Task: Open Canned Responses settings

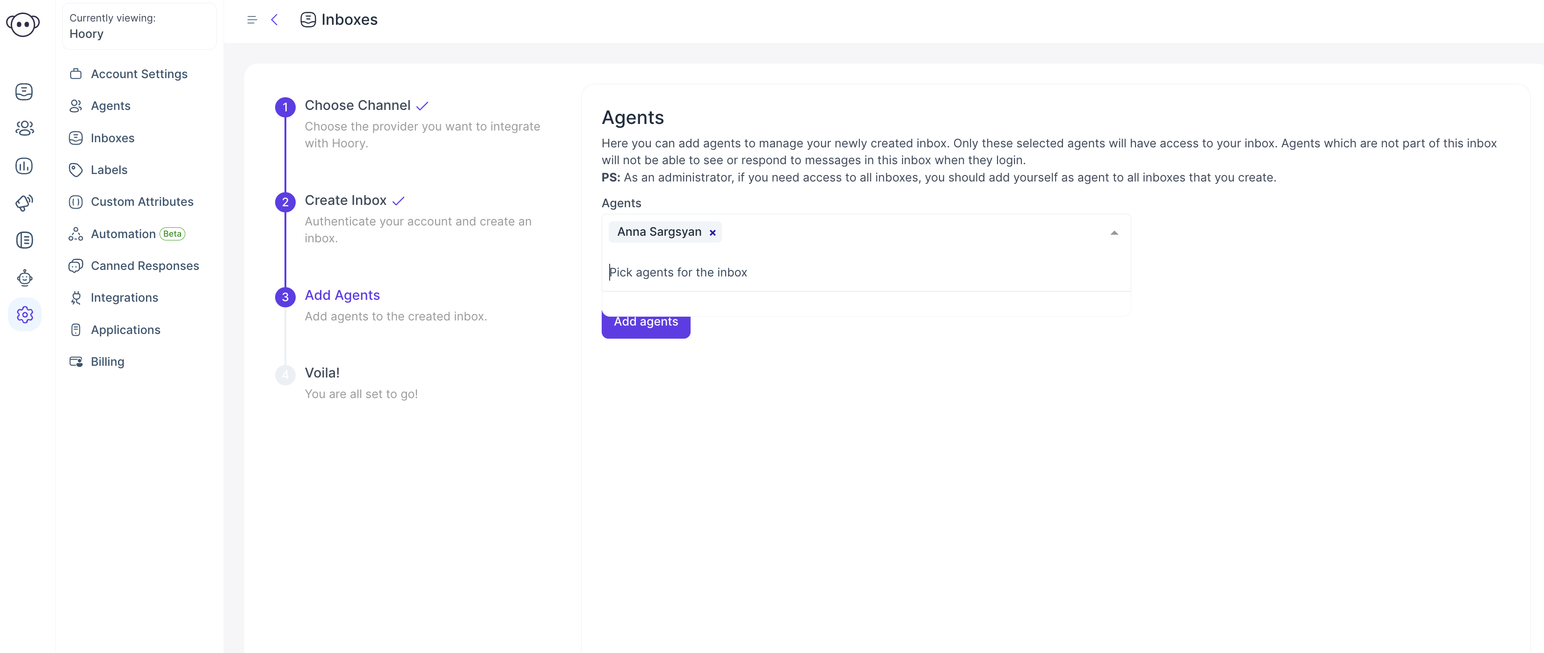Action: (x=145, y=265)
